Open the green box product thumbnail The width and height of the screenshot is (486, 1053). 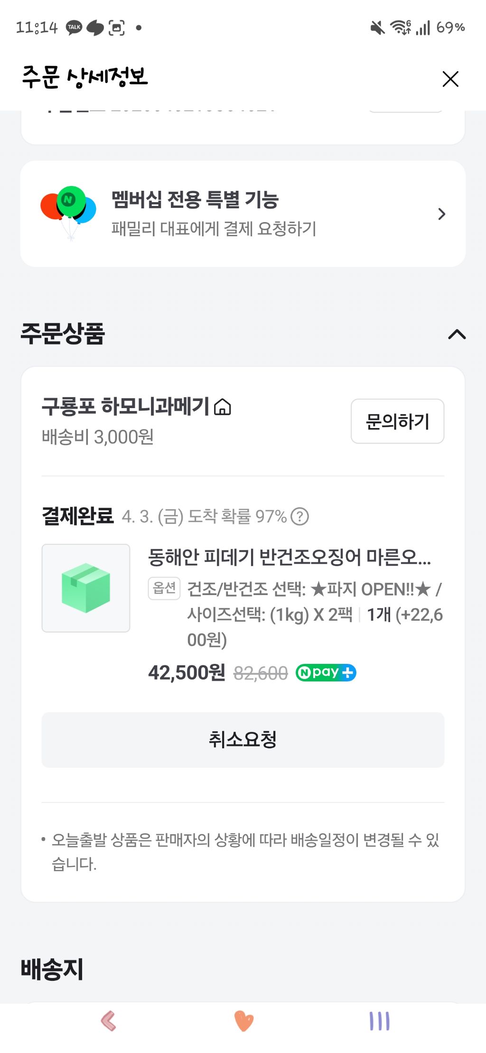coord(86,588)
